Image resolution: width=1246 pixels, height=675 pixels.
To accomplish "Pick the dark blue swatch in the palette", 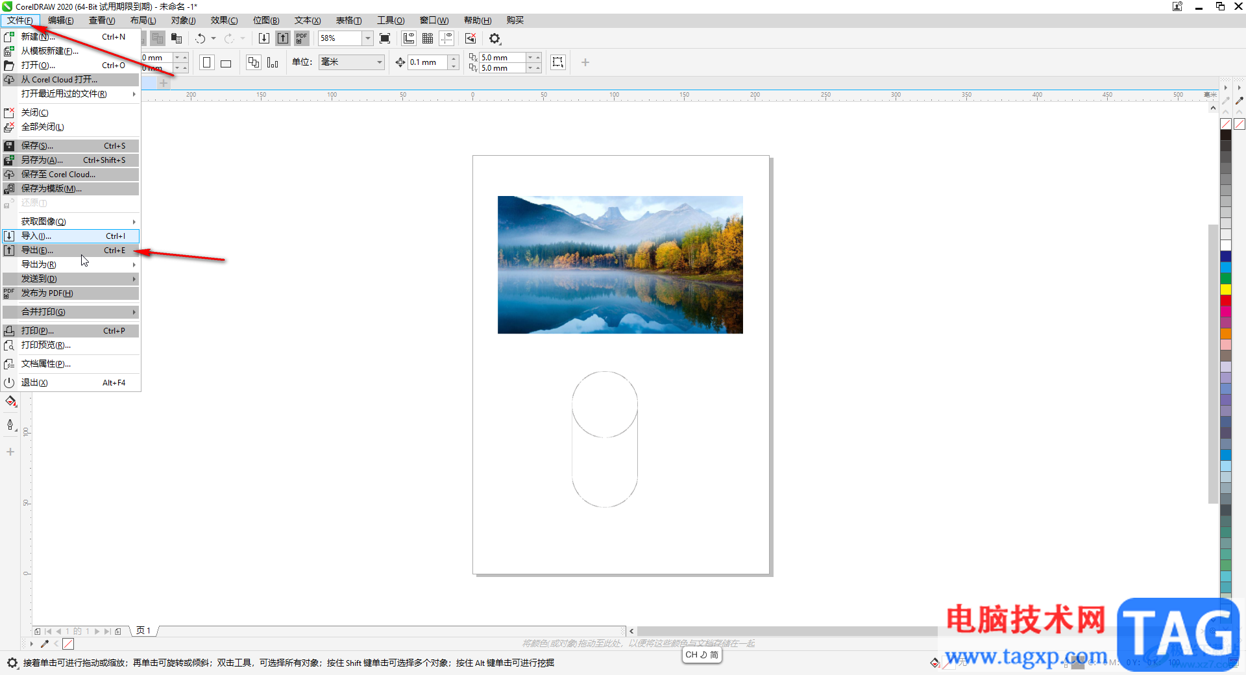I will pyautogui.click(x=1226, y=256).
